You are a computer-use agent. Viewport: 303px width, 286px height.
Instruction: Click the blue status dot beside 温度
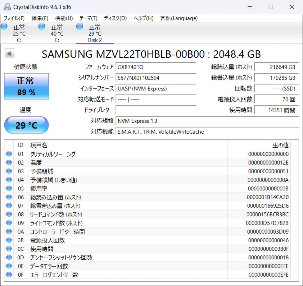(9, 162)
